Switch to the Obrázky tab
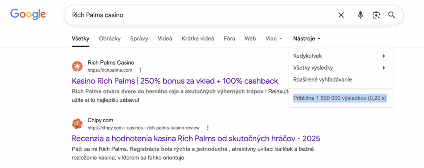This screenshot has height=168, width=424. pyautogui.click(x=110, y=38)
